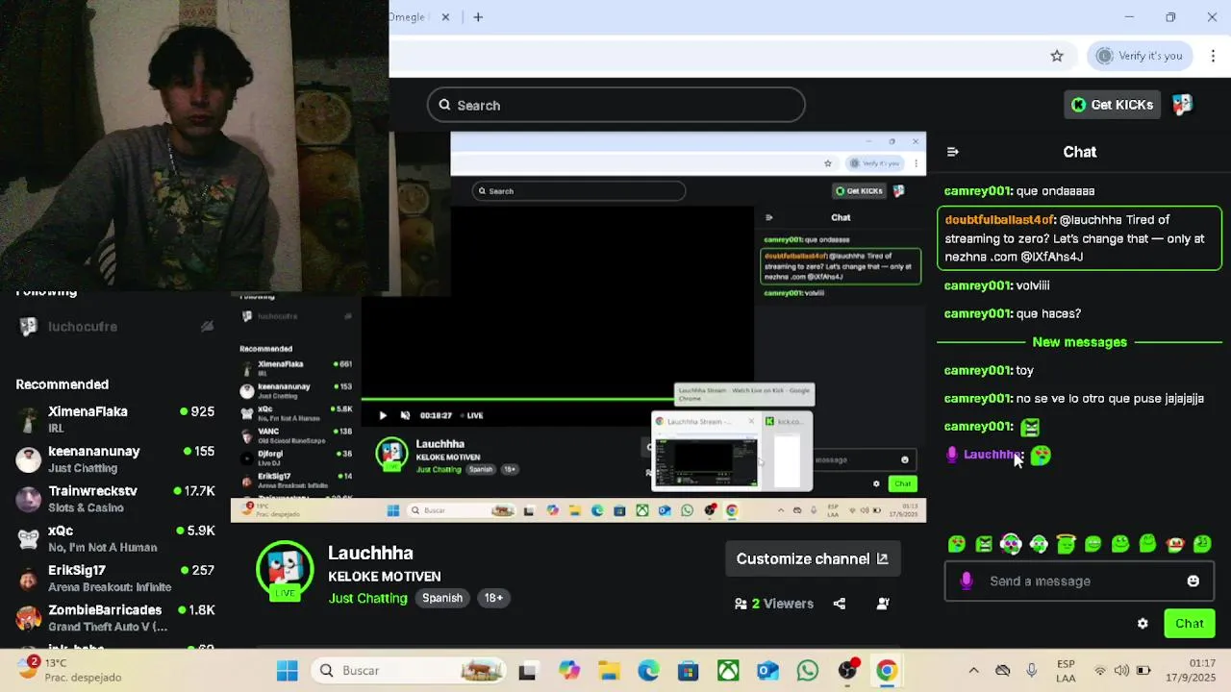
Task: Launch Copilot from the taskbar
Action: pos(569,671)
